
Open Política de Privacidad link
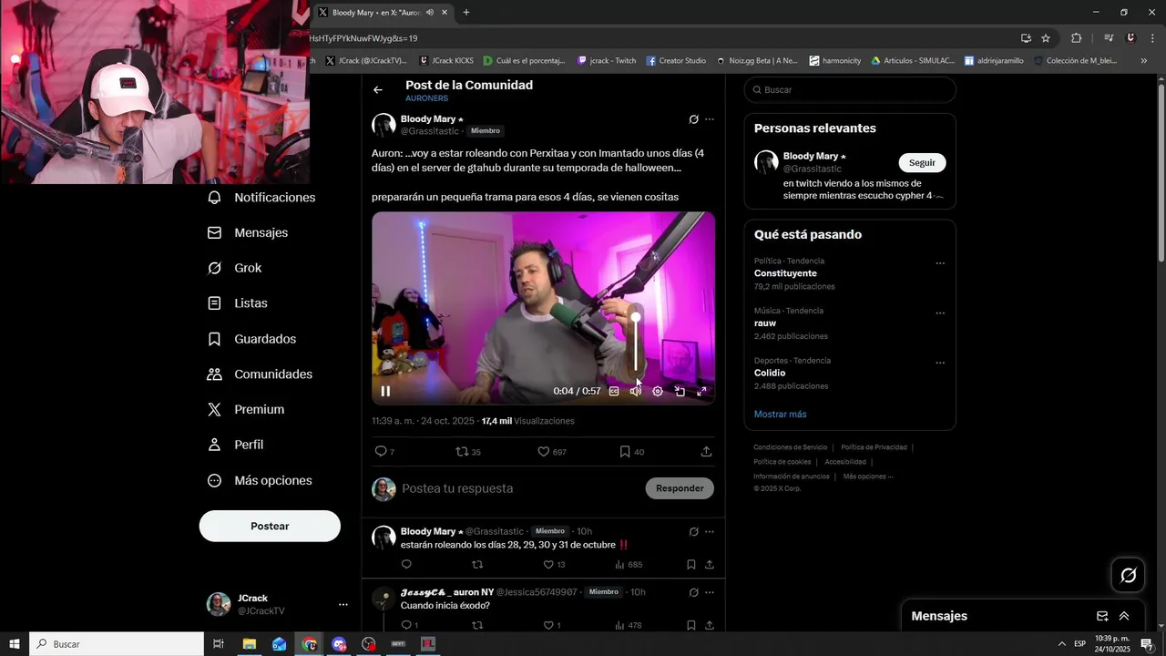pyautogui.click(x=874, y=447)
